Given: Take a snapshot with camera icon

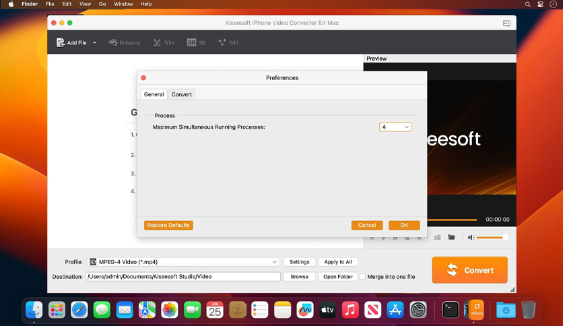Looking at the screenshot, I should (437, 237).
